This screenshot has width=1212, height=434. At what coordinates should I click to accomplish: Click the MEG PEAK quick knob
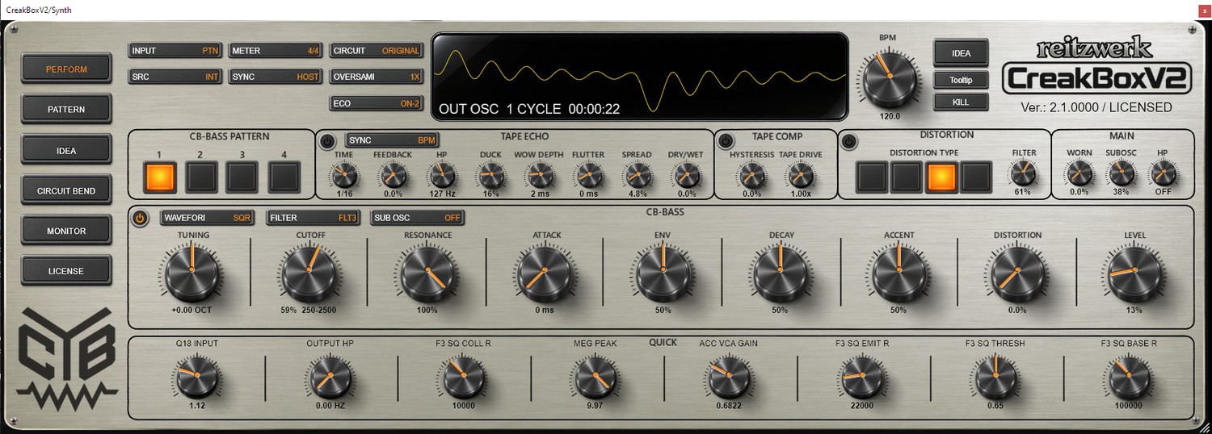point(595,376)
